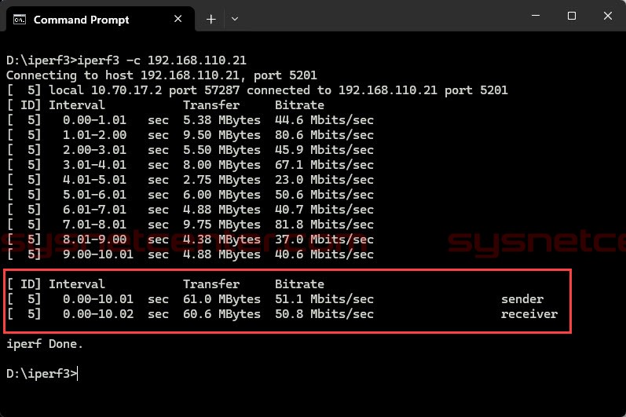Click the 'D:\iperf3>' prompt at the cursor
Viewport: 626px width, 417px height.
point(42,374)
